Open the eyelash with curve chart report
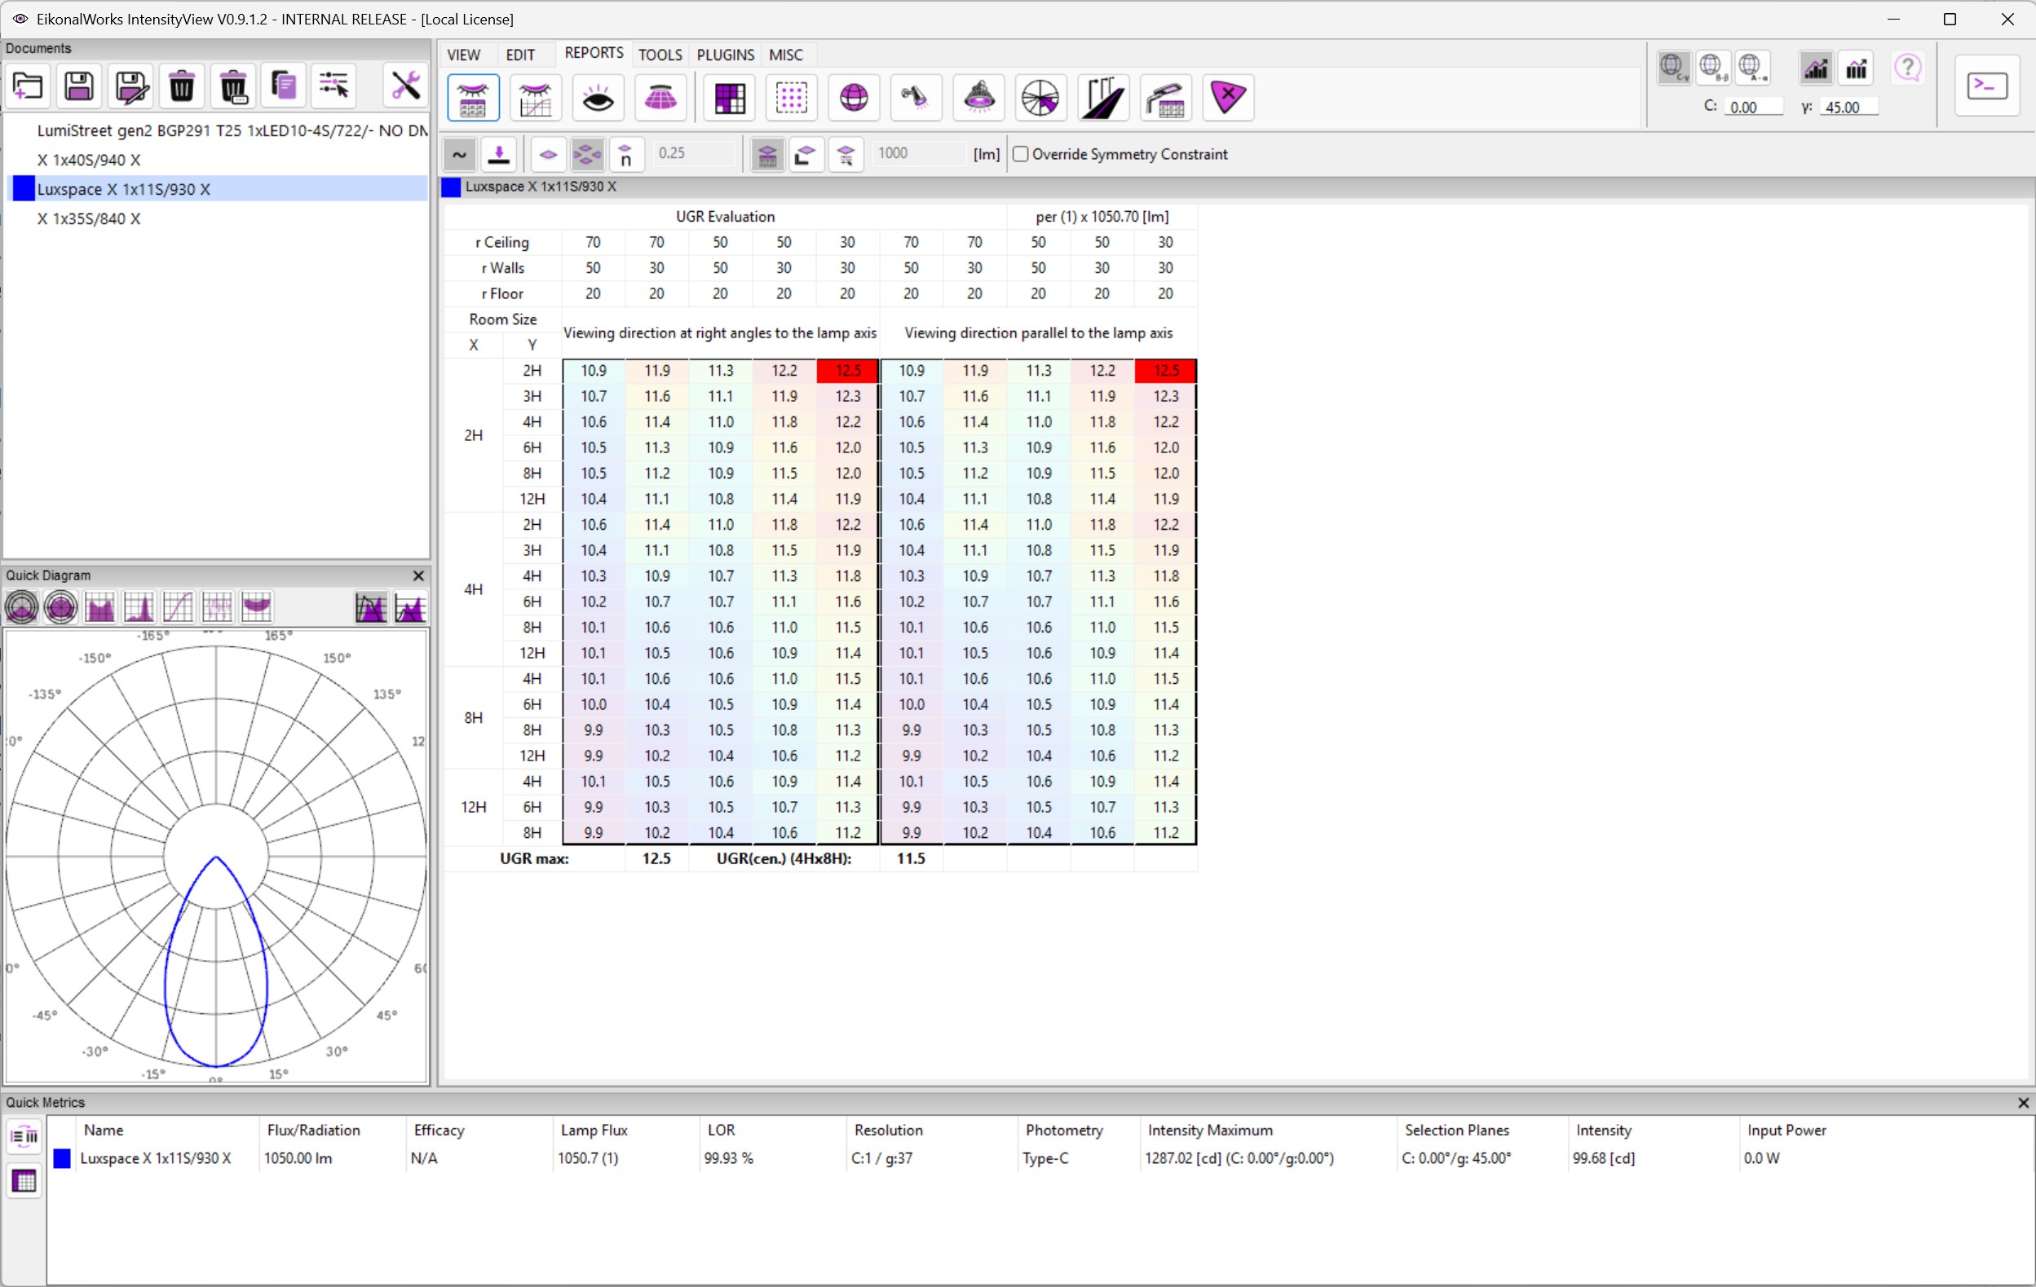Image resolution: width=2036 pixels, height=1287 pixels. coord(536,98)
